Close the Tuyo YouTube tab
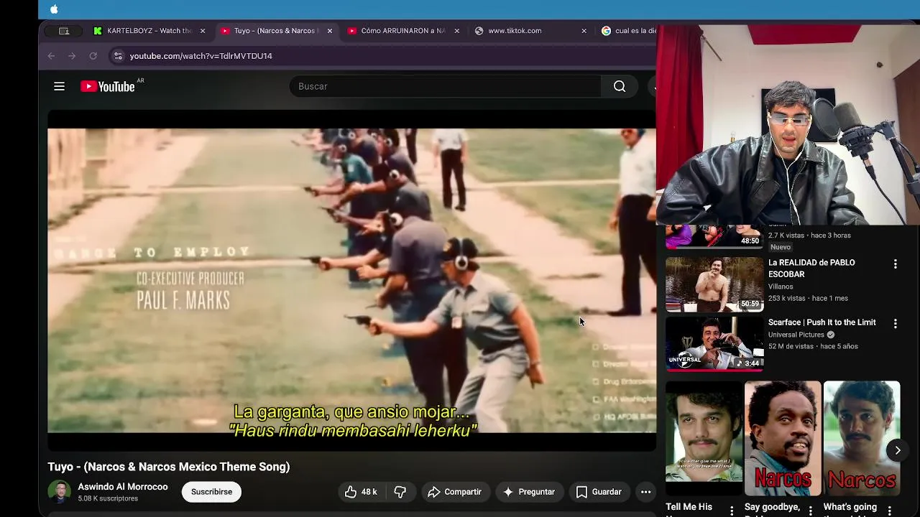Viewport: 920px width, 517px height. [x=329, y=31]
